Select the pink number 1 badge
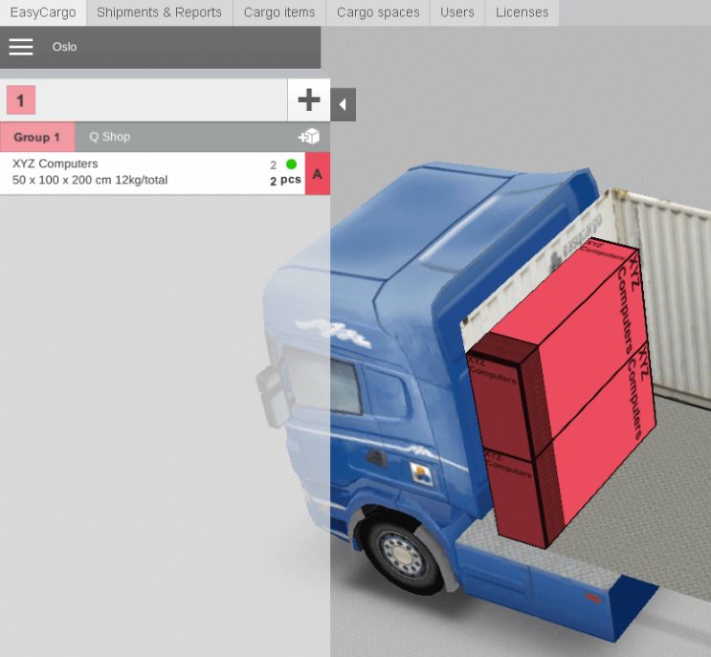The width and height of the screenshot is (711, 657). coord(20,100)
